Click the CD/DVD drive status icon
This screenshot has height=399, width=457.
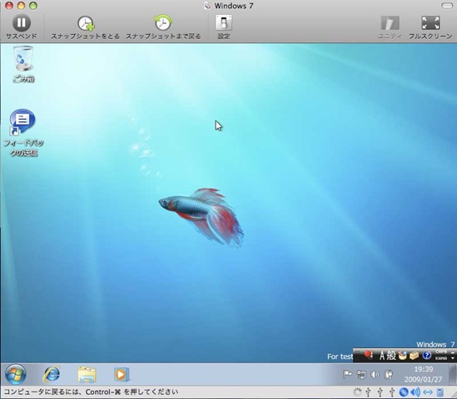[404, 392]
